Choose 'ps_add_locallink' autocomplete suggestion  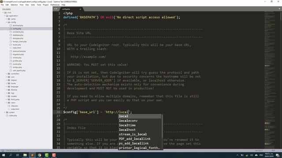point(140,144)
